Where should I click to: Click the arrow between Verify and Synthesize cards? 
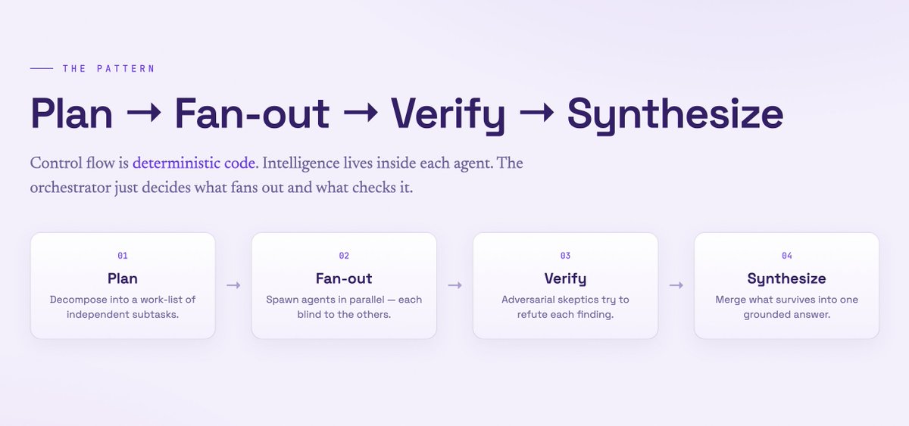click(x=676, y=285)
